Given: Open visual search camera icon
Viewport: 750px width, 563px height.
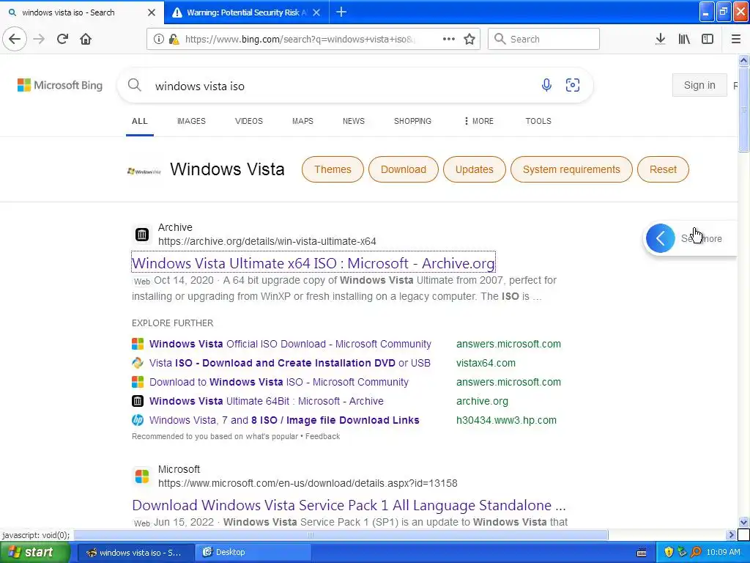Looking at the screenshot, I should [x=573, y=85].
